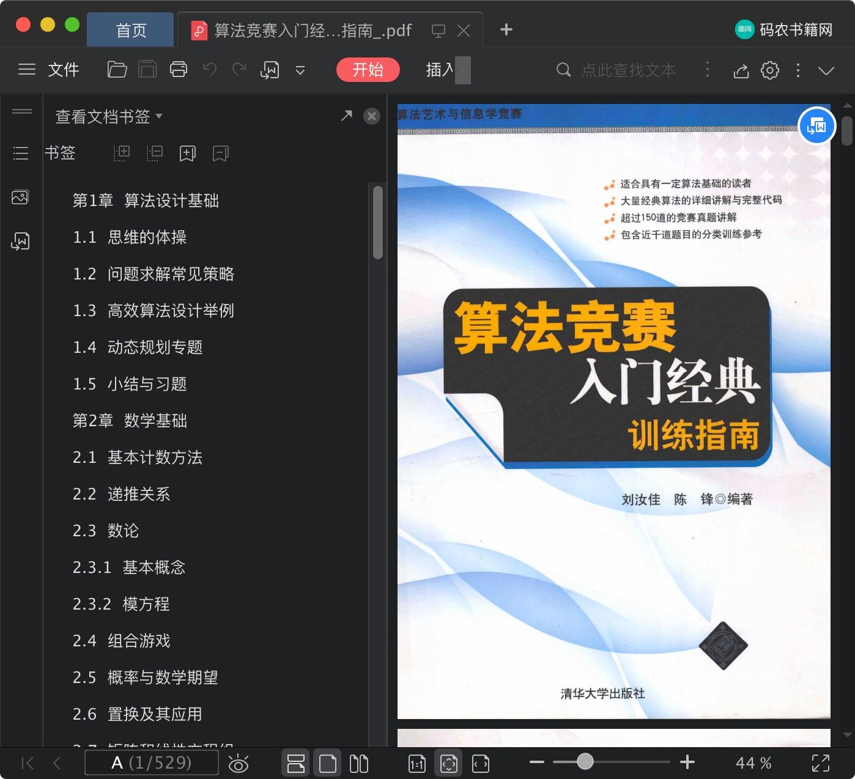Toggle two-page view

pos(359,763)
